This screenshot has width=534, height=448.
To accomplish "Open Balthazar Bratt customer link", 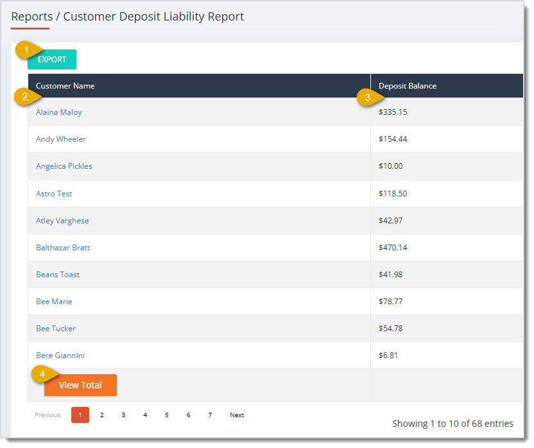I will click(64, 248).
